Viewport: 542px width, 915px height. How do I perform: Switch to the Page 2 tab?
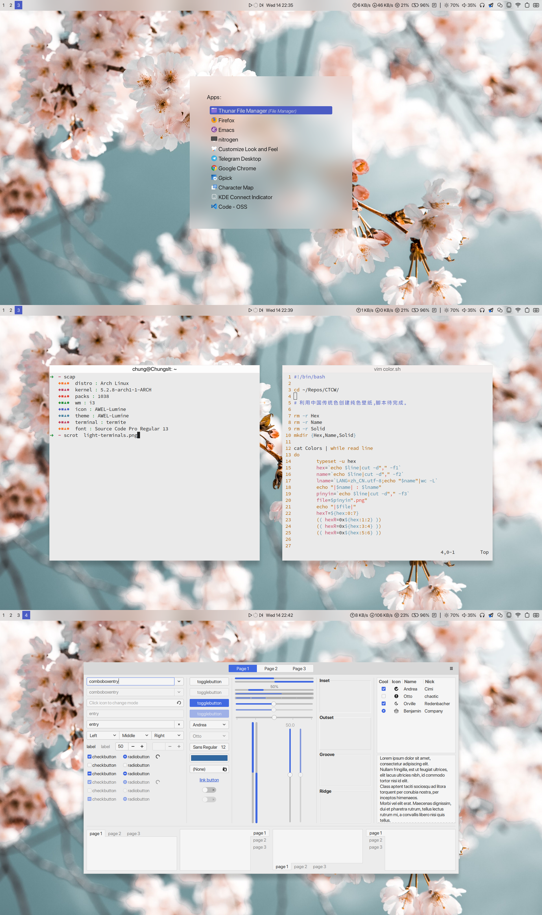[x=271, y=668]
